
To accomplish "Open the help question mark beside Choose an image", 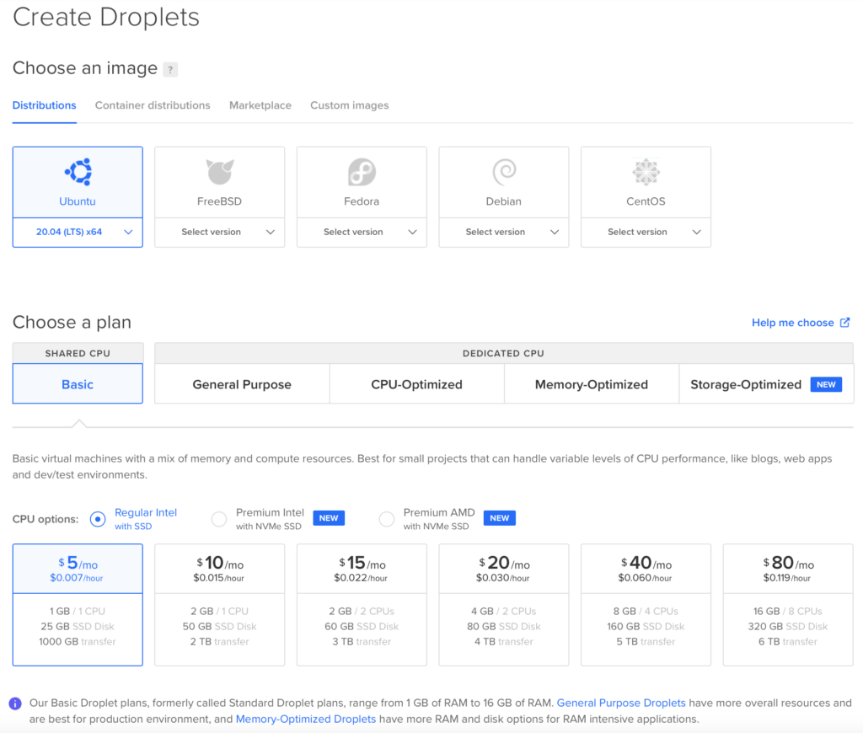I will click(x=170, y=70).
